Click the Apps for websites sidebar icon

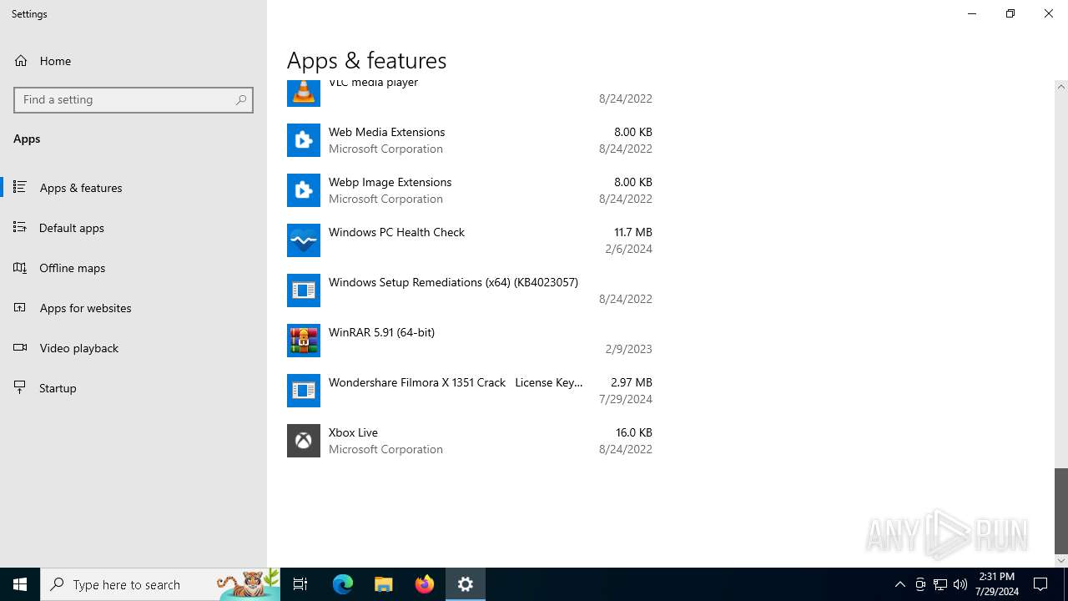(20, 308)
